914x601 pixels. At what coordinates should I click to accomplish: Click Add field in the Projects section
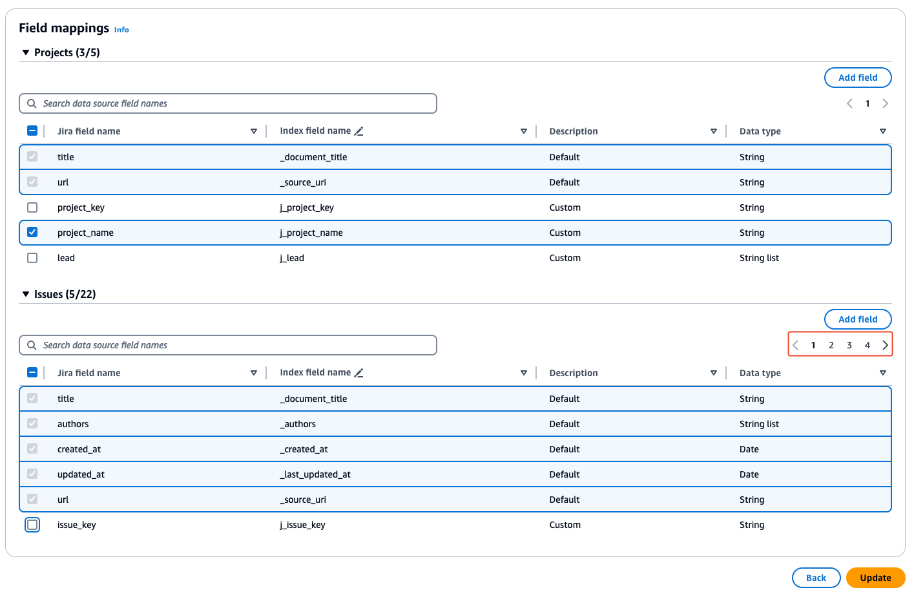[858, 77]
